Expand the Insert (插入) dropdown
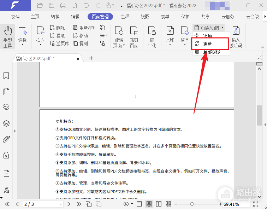 click(40, 45)
